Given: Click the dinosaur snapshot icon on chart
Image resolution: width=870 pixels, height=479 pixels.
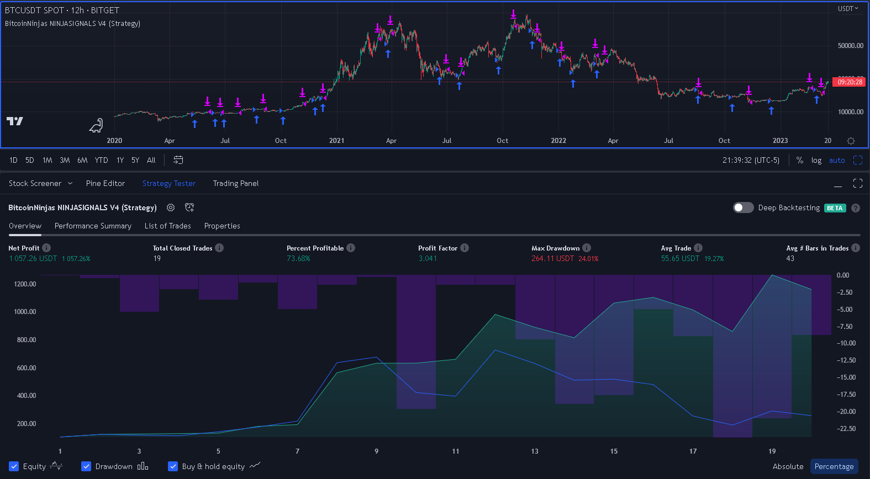Looking at the screenshot, I should click(96, 126).
